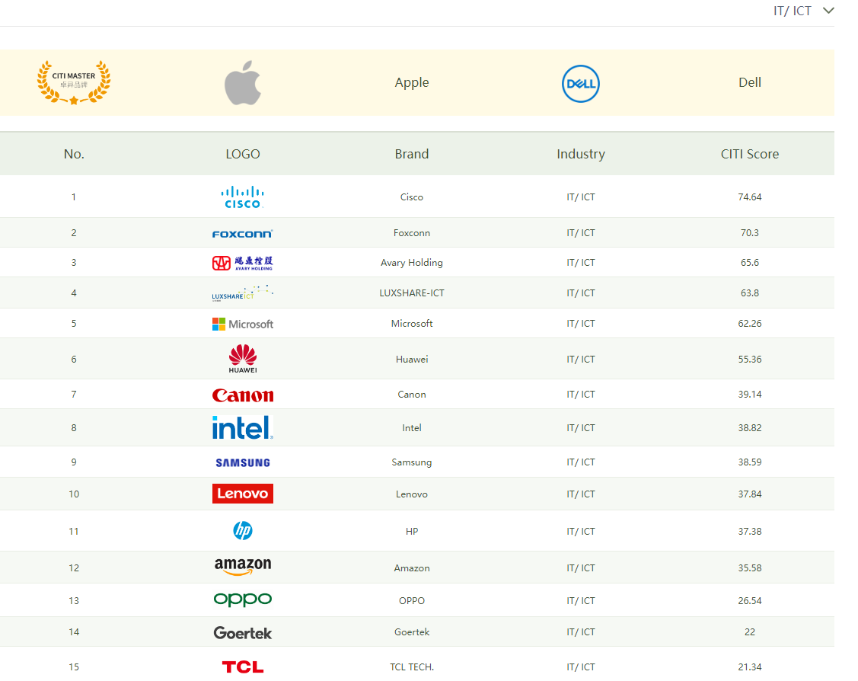This screenshot has height=681, width=858.
Task: Click the Microsoft logo
Action: [x=243, y=324]
